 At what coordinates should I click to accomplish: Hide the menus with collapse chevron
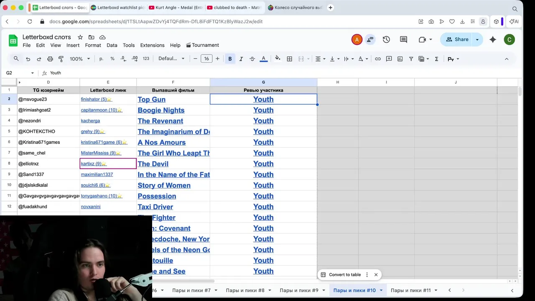click(x=507, y=59)
